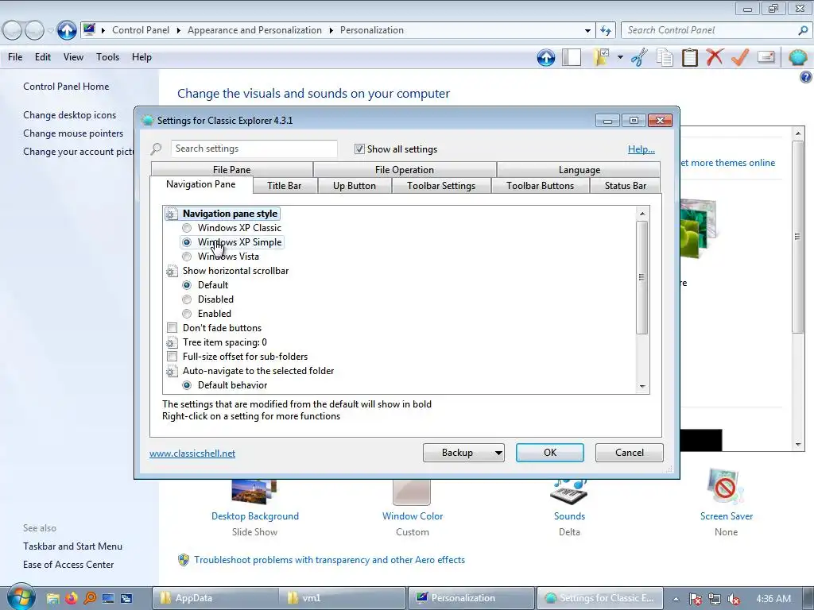Click the Email envelope toolbar icon
814x610 pixels.
pyautogui.click(x=766, y=57)
